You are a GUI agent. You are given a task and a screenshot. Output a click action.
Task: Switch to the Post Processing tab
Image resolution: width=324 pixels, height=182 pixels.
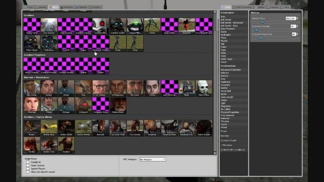coord(242,7)
